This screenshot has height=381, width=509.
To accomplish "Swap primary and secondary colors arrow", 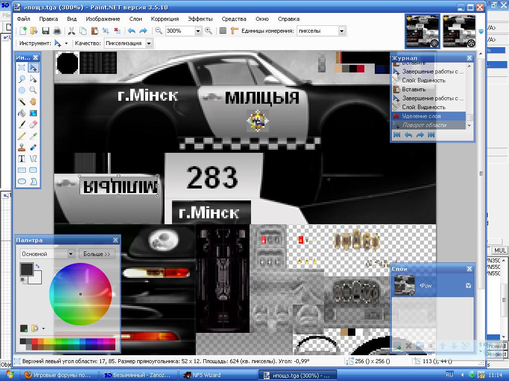I will point(38,266).
